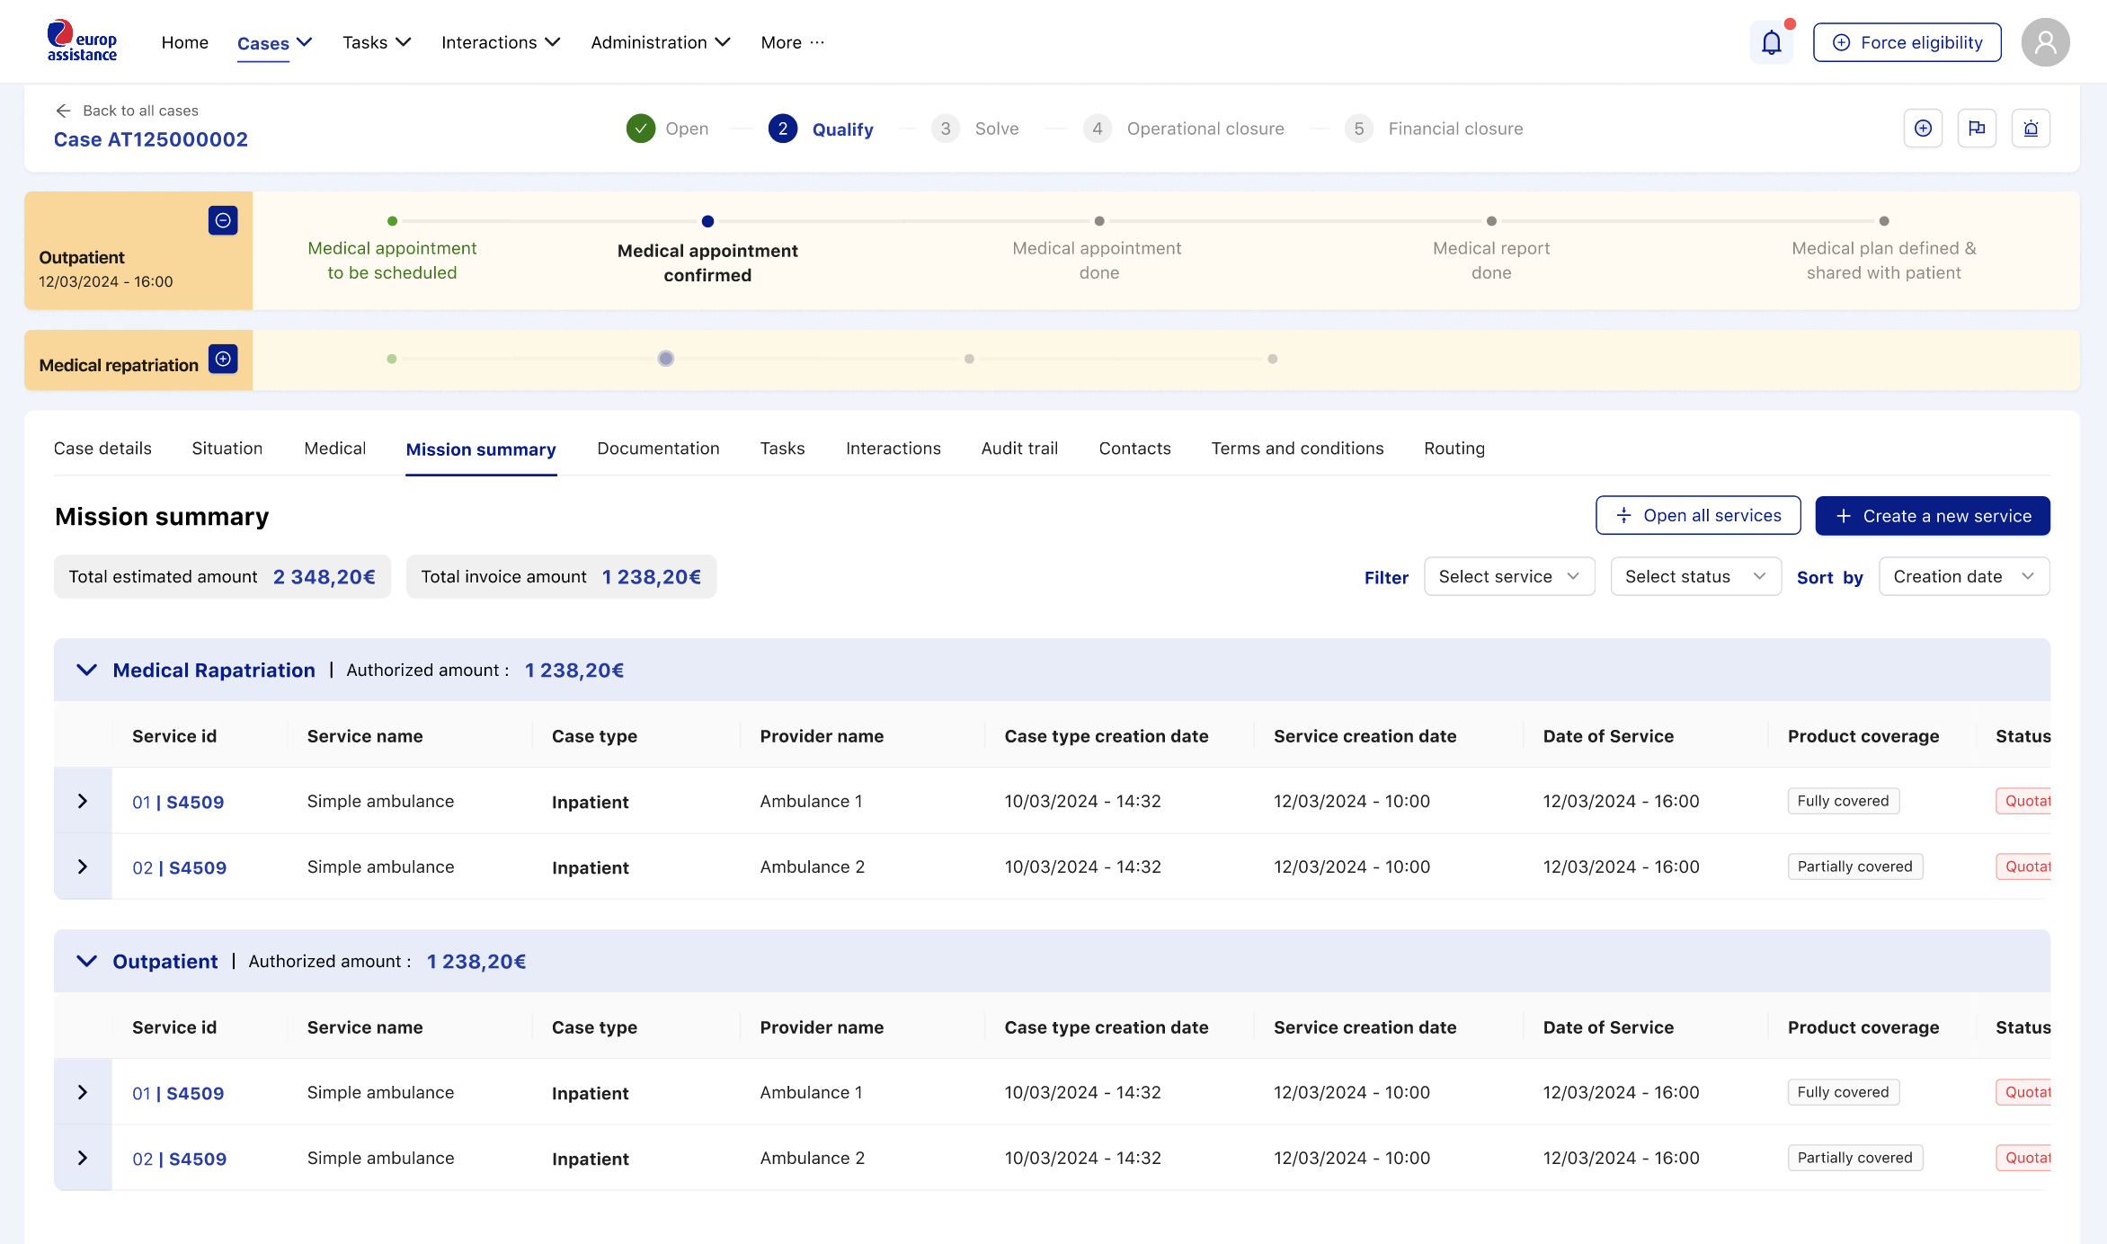Collapse the Outpatient timeline with minus toggle
The width and height of the screenshot is (2107, 1244).
click(223, 220)
